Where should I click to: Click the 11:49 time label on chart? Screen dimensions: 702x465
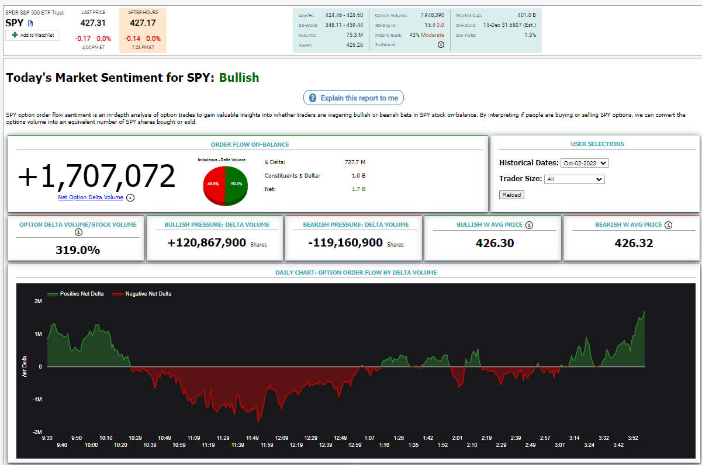coord(253,438)
